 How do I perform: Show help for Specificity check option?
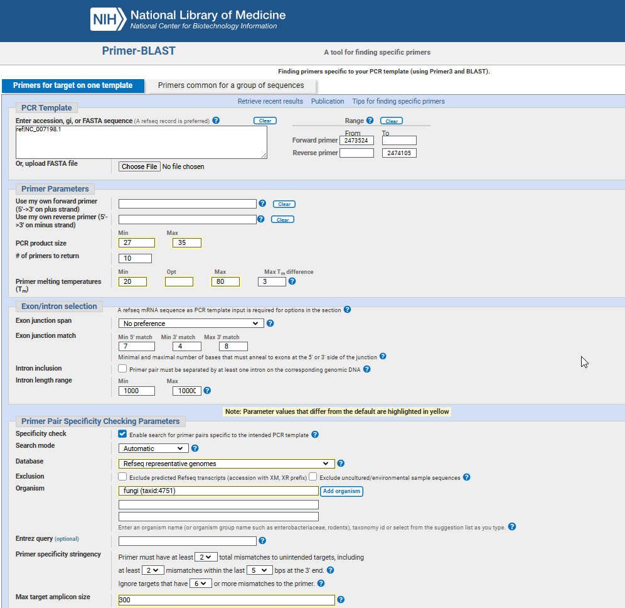(315, 435)
